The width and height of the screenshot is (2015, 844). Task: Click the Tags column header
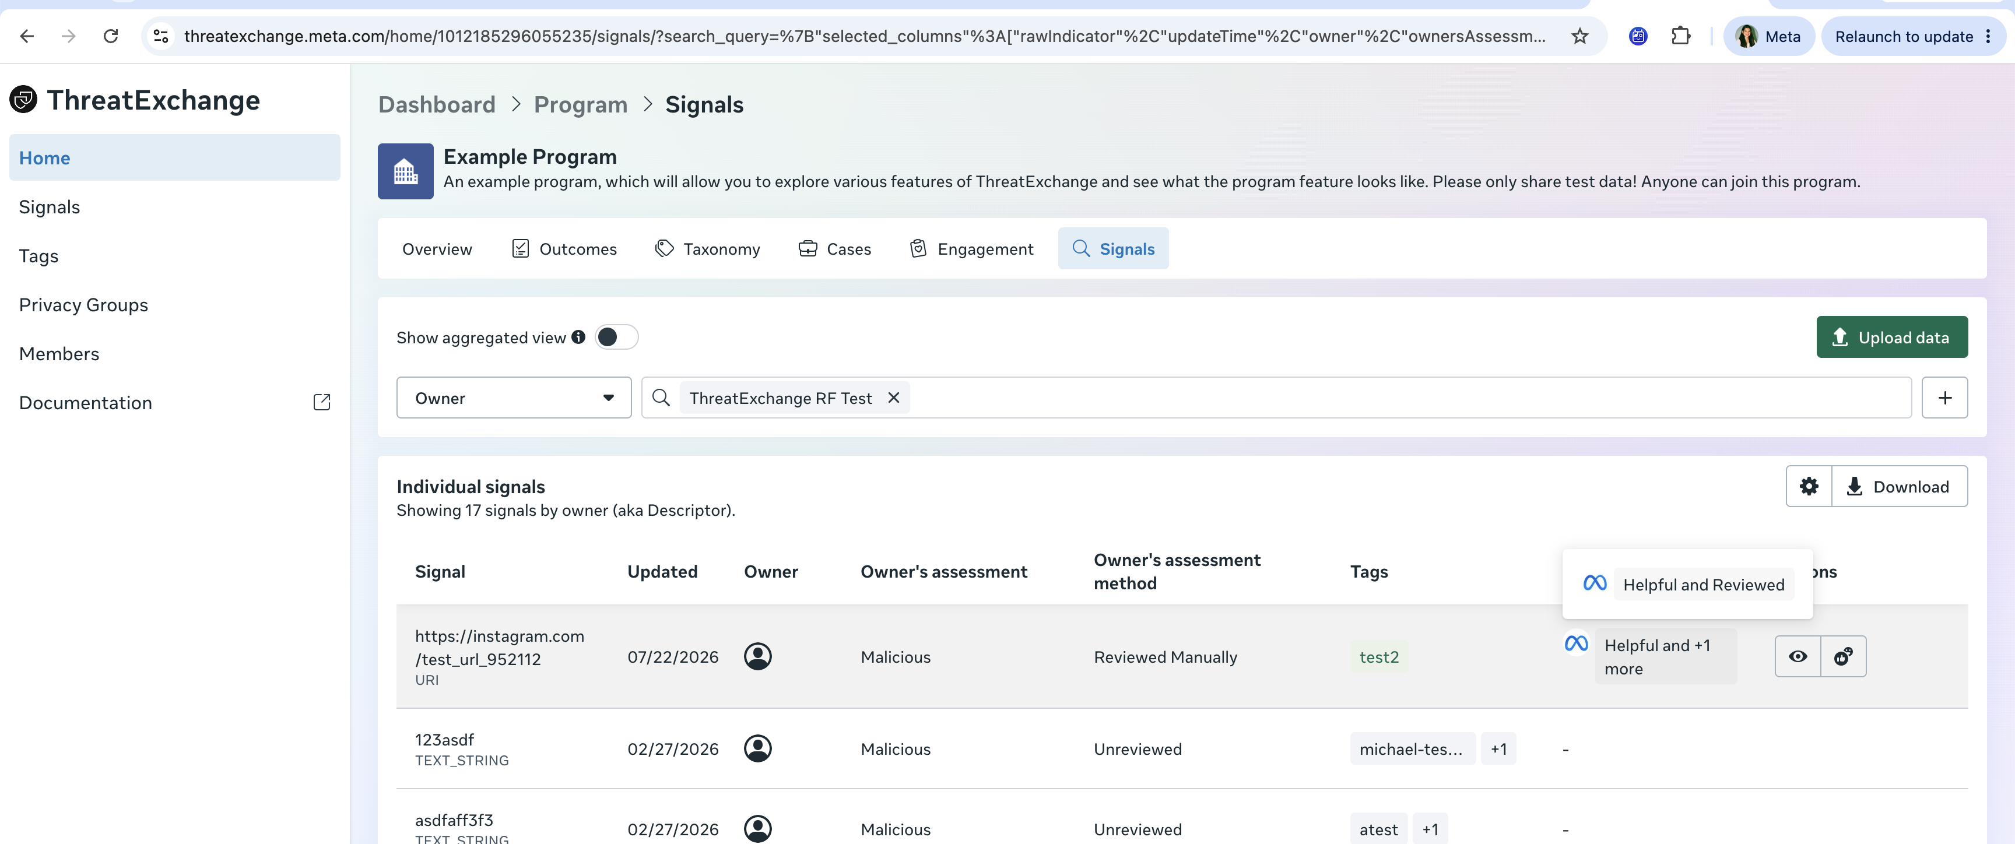tap(1369, 572)
